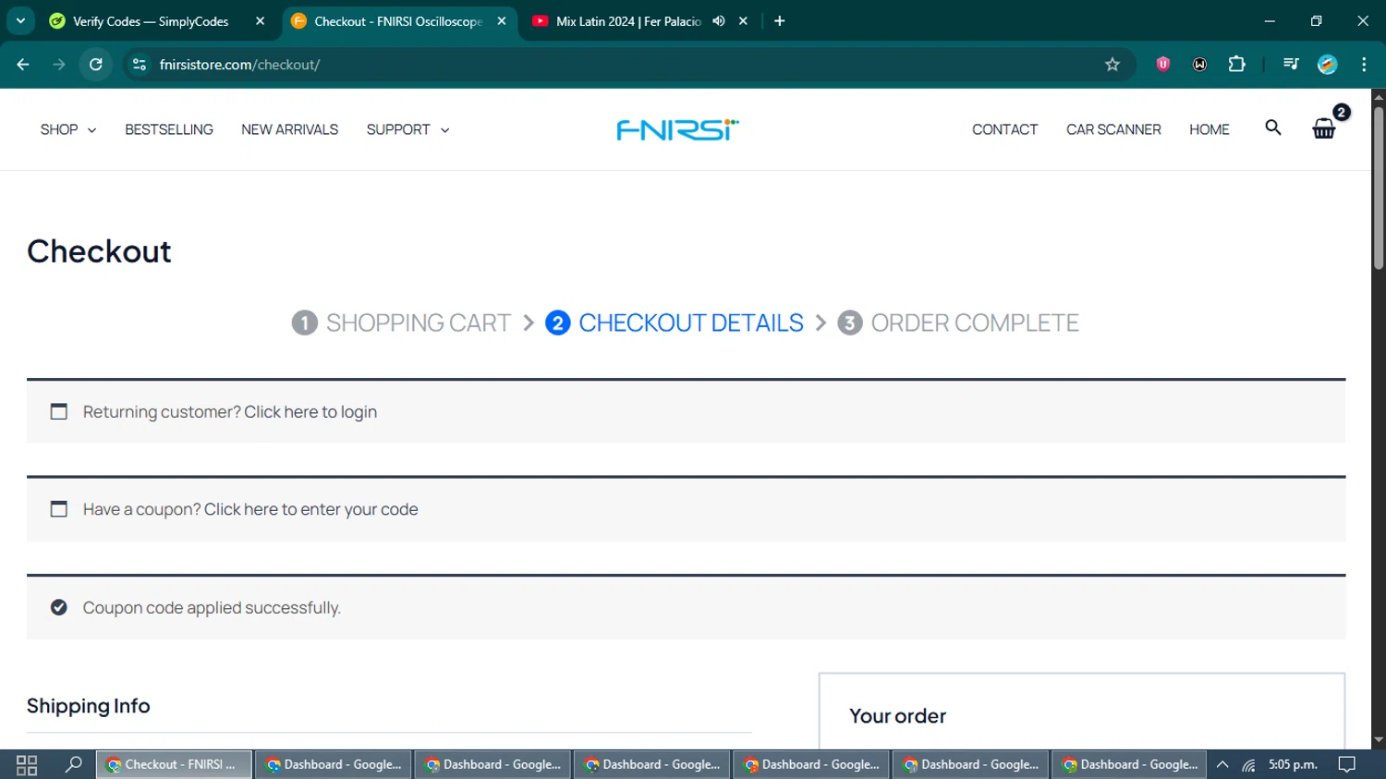Click the site search magnifier icon

(x=1273, y=128)
